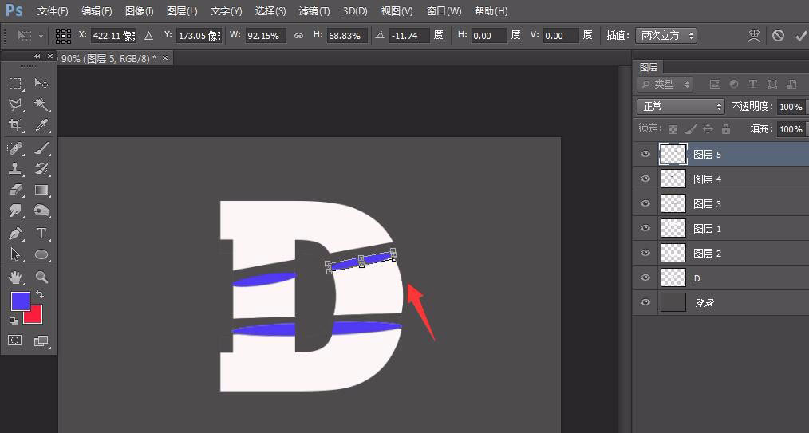Open the red background color picker
Image resolution: width=809 pixels, height=433 pixels.
tap(35, 317)
